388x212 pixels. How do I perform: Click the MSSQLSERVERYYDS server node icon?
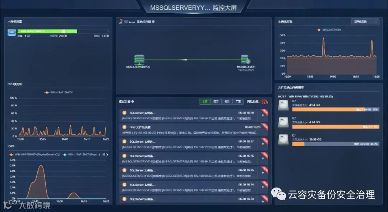[x=139, y=60]
